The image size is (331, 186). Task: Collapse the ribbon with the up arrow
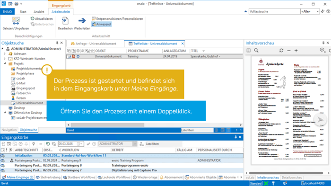[245, 11]
